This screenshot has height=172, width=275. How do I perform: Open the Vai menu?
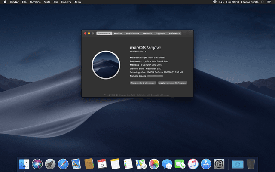[55, 2]
